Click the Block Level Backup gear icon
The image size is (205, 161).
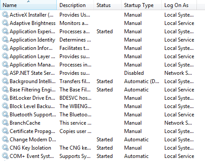point(5,106)
